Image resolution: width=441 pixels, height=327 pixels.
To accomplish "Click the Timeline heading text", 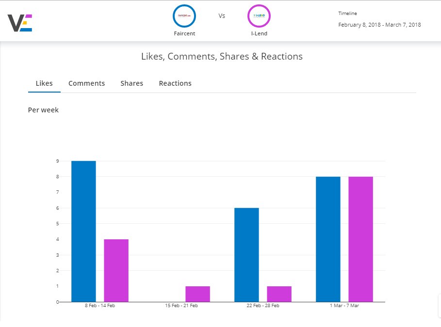I will (347, 13).
